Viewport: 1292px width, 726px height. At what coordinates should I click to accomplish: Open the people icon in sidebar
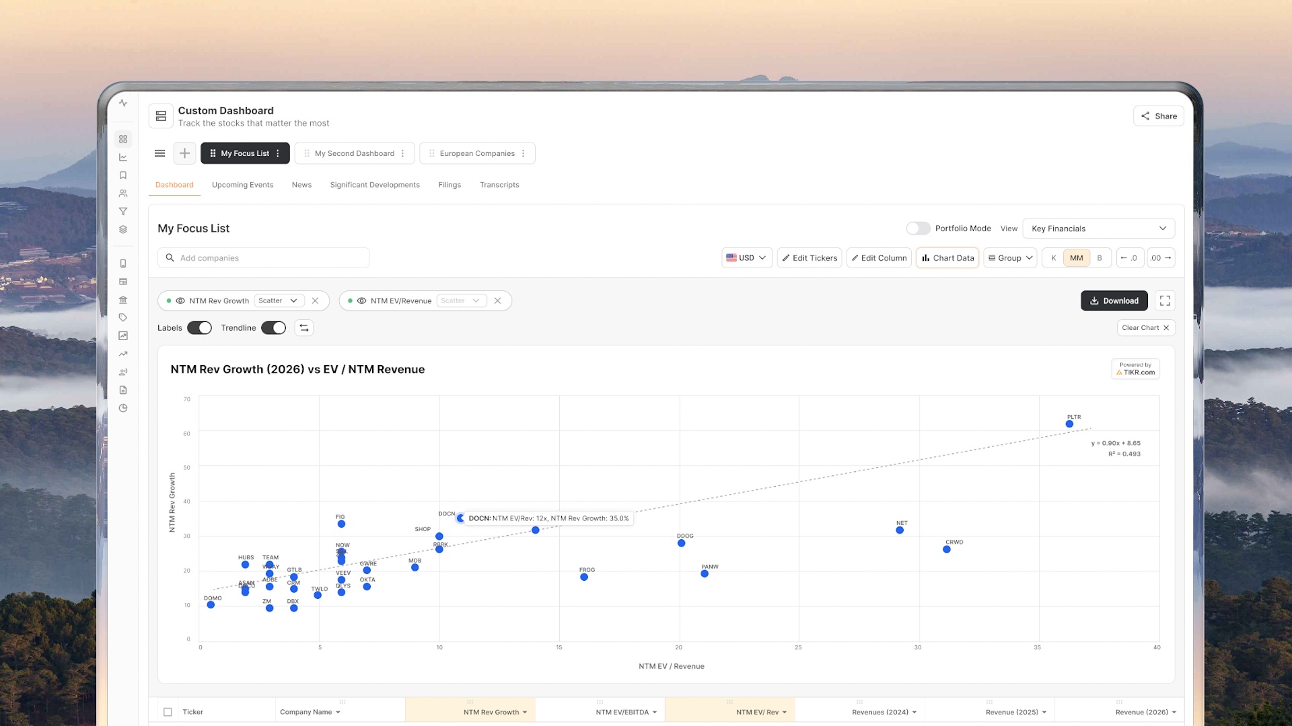tap(123, 194)
